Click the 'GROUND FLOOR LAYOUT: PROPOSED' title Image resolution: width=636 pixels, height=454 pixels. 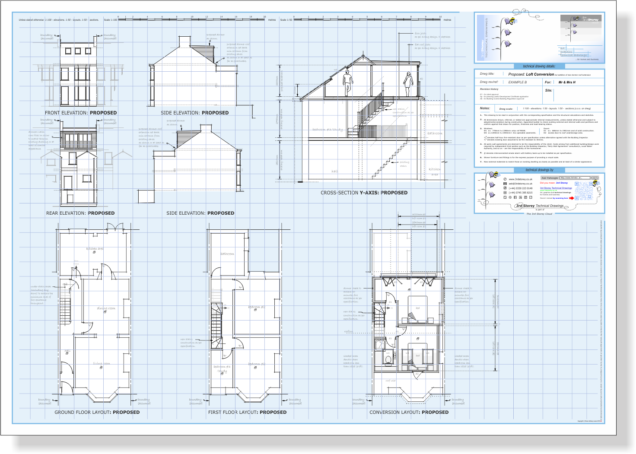tap(97, 412)
